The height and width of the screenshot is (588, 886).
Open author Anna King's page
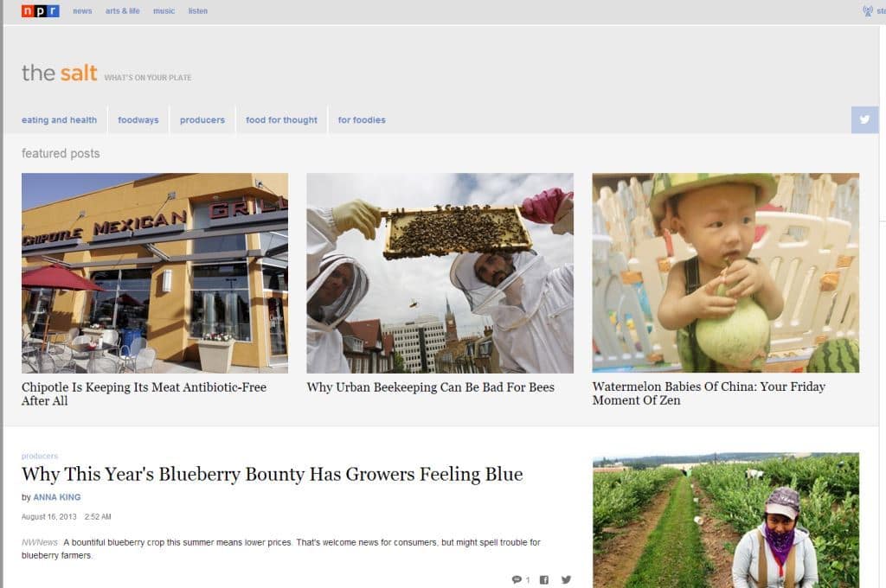57,497
